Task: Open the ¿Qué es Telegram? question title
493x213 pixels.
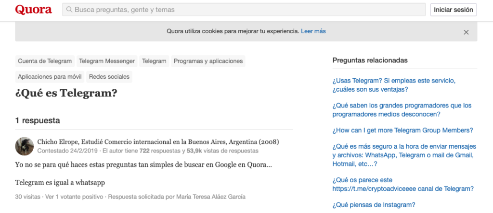Action: [x=66, y=93]
